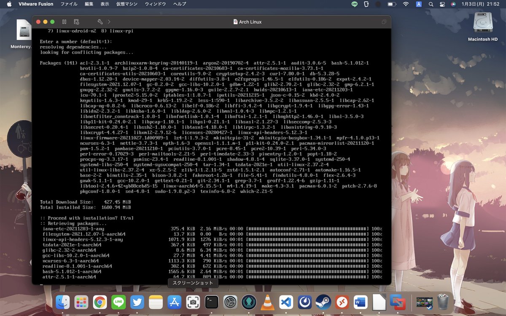The image size is (506, 316).
Task: Click the ncurses-6.3-1-aarch64 download row
Action: 212,261
